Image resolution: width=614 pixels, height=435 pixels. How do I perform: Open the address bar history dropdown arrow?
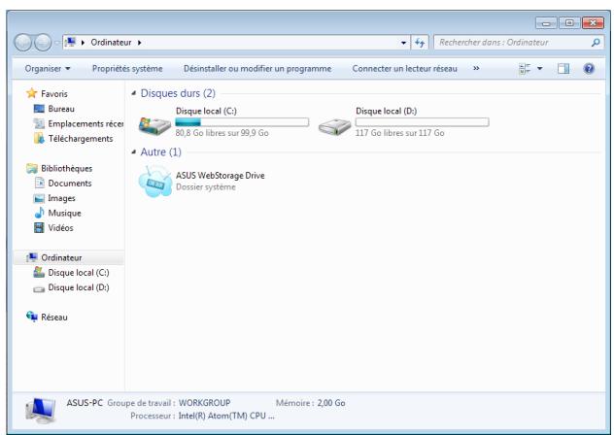[x=403, y=43]
